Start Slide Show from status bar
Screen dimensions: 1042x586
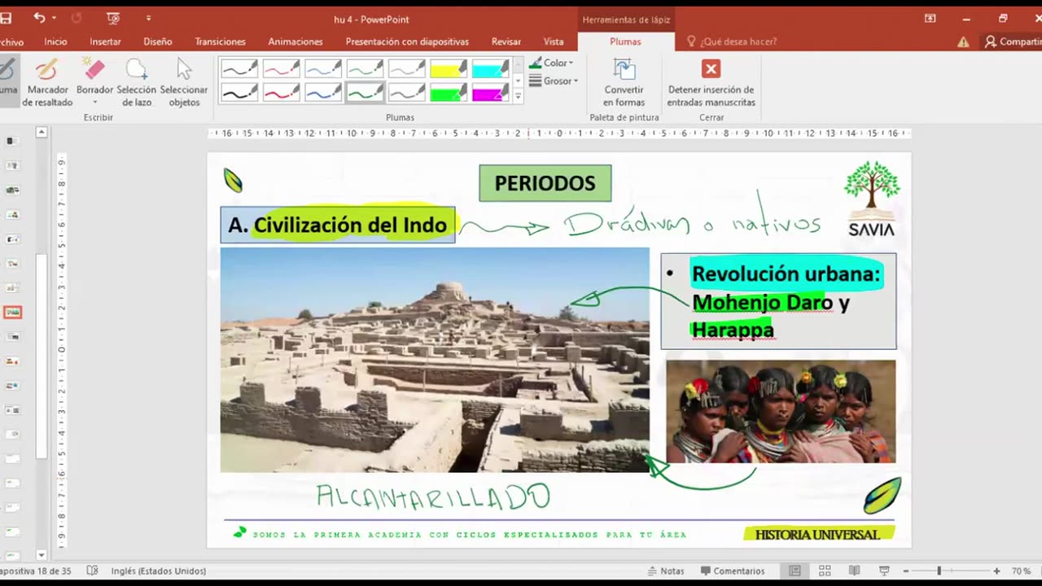tap(884, 571)
